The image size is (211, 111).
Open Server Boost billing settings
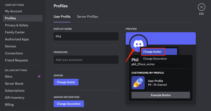click(x=14, y=84)
